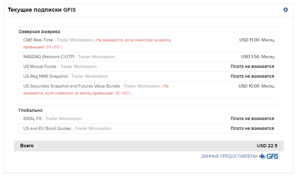Click the ДАННЫЕ ПРЕДОСТАВЛЕНЫ link text
The image size is (297, 176).
(x=229, y=156)
